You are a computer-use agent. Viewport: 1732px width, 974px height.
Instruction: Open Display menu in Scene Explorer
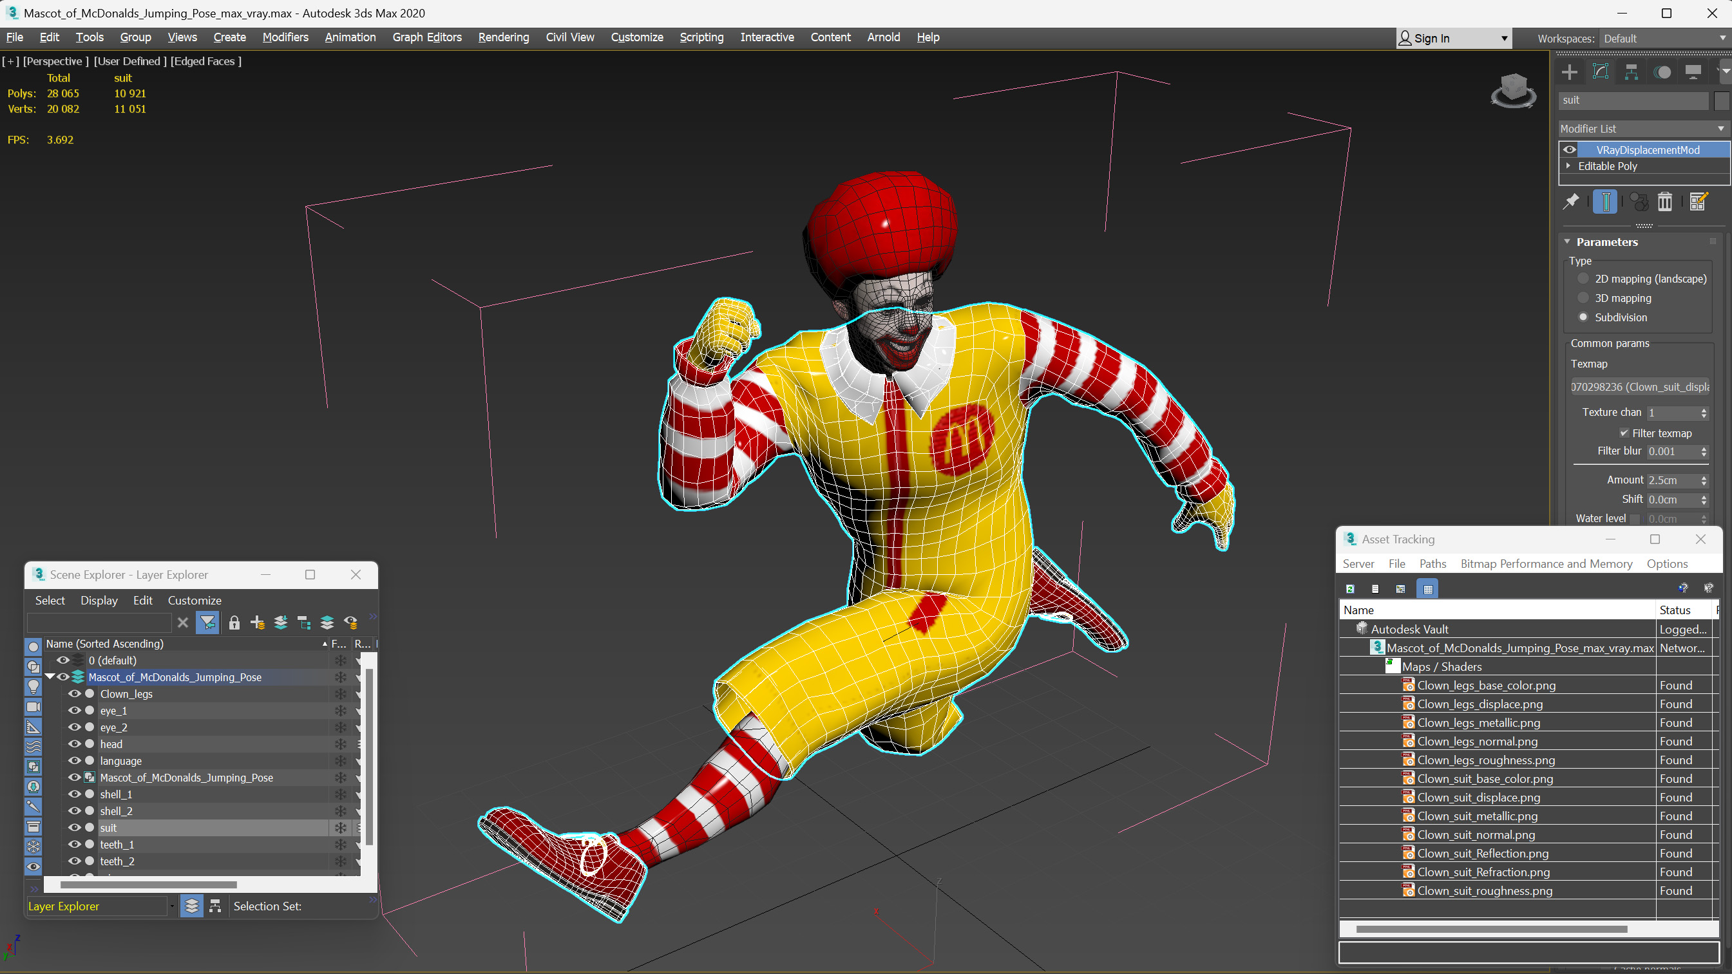99,600
